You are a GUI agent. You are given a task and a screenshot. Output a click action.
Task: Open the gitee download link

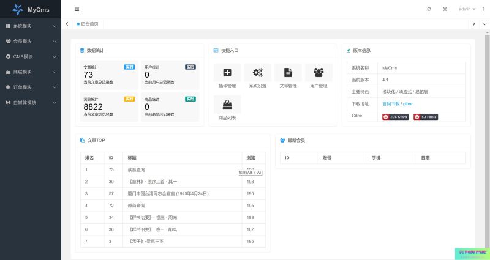tap(407, 103)
